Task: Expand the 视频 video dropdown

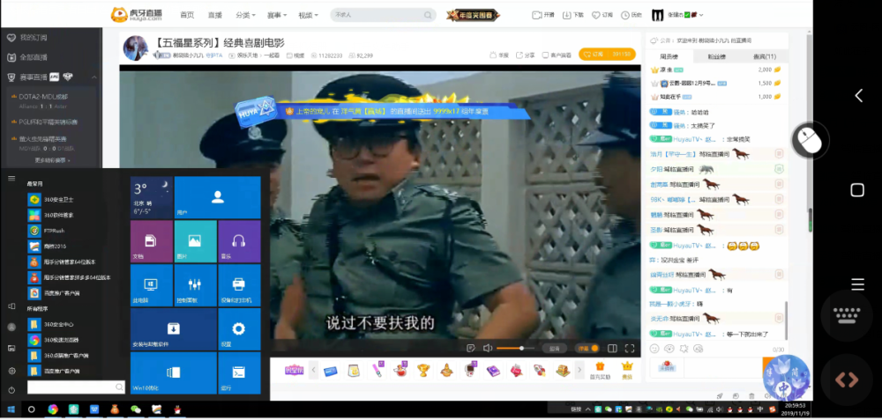Action: click(308, 15)
